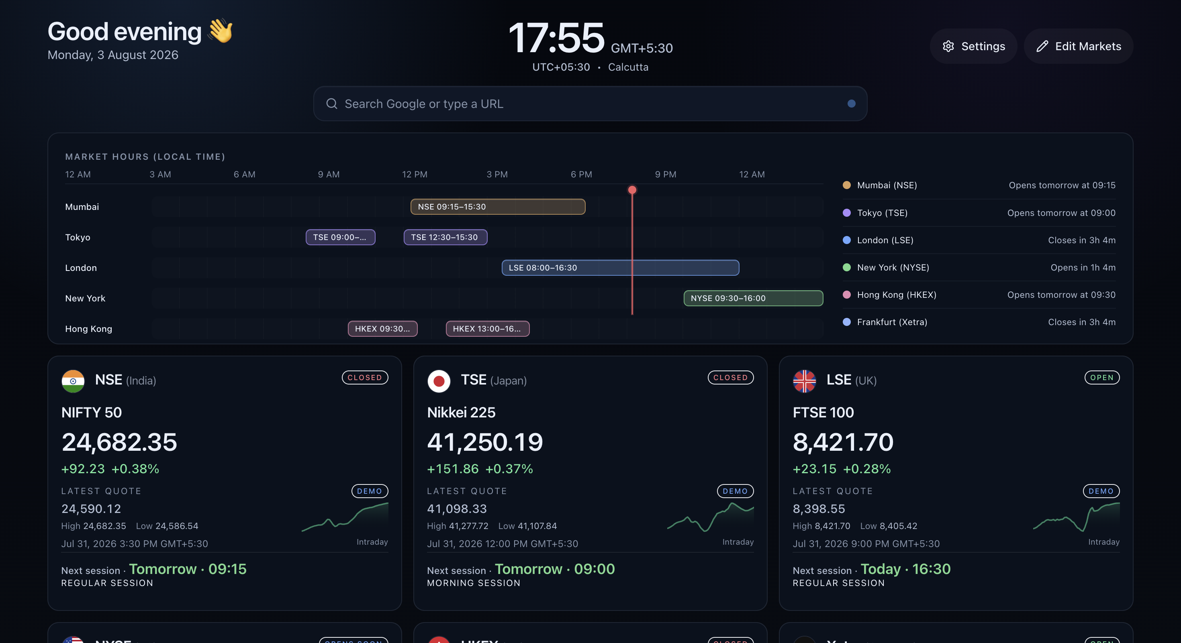Select the NYSE 09:30–16:00 timeline bar
Screen dimensions: 1181x643
click(753, 298)
